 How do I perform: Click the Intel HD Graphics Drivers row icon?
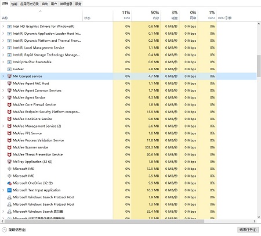click(9, 27)
